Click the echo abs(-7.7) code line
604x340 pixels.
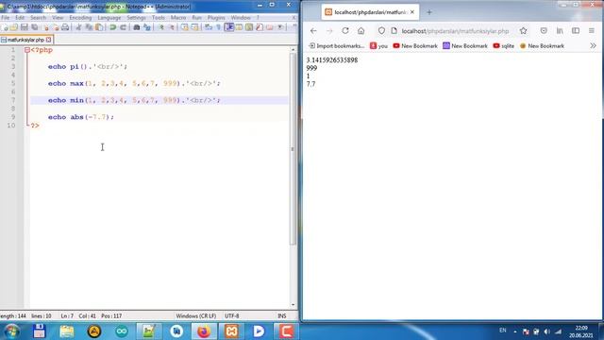coord(81,117)
